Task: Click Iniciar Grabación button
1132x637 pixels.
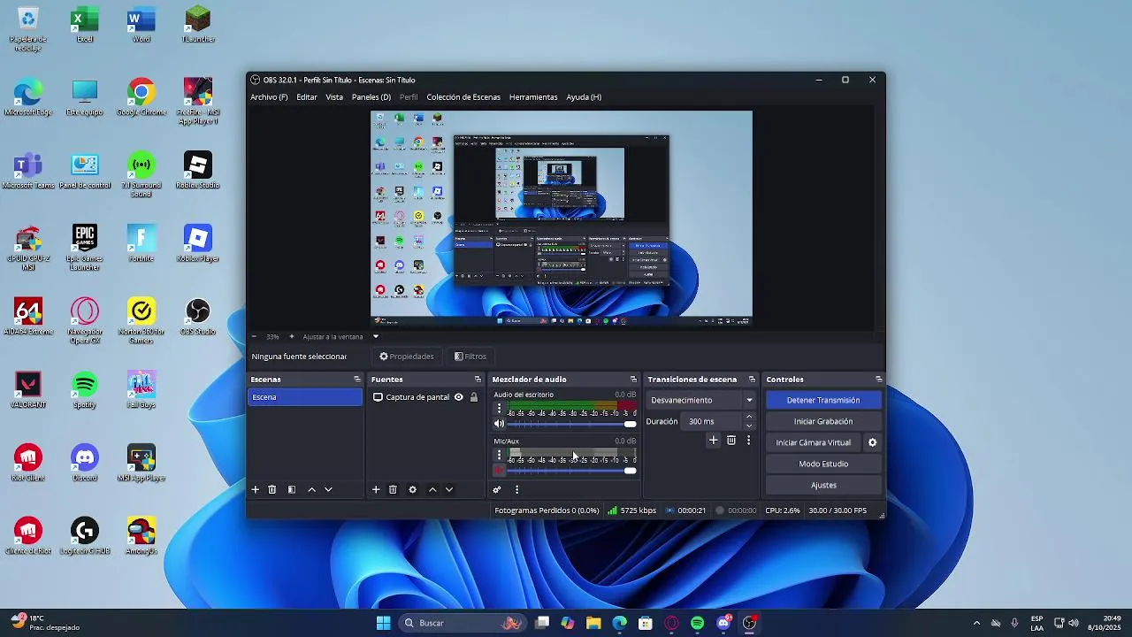Action: (823, 421)
